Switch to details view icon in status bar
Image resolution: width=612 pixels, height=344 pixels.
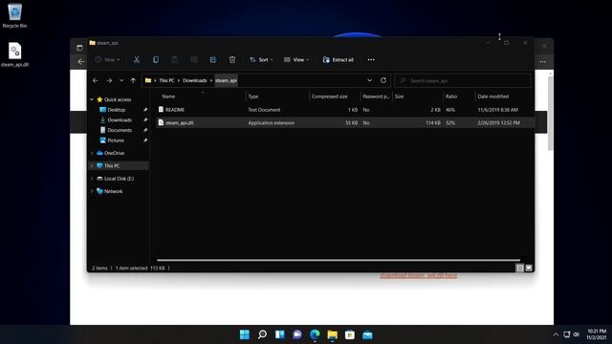pyautogui.click(x=519, y=268)
